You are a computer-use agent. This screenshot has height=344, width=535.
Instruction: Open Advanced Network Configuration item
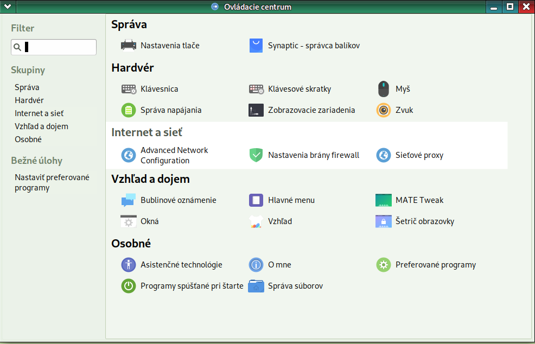174,155
